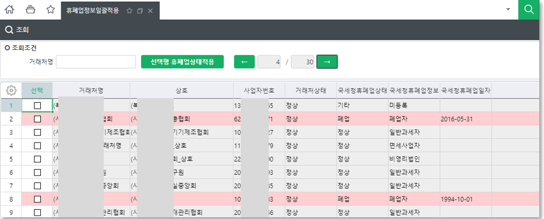The height and width of the screenshot is (219, 544).
Task: Select 일반과세자 cell in row 3
Action: (x=414, y=132)
